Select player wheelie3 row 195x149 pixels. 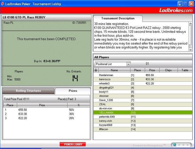point(143,84)
